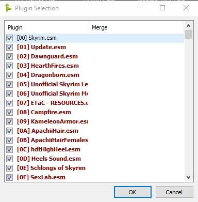Select the [02] Dawnguard.esm row text
Image resolution: width=198 pixels, height=202 pixels.
click(x=47, y=56)
